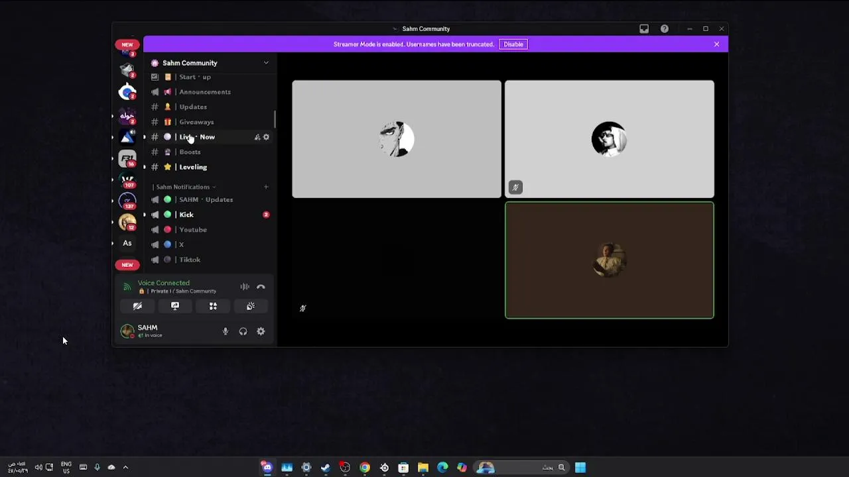Turn on camera in voice panel
Image resolution: width=849 pixels, height=477 pixels.
pyautogui.click(x=137, y=306)
